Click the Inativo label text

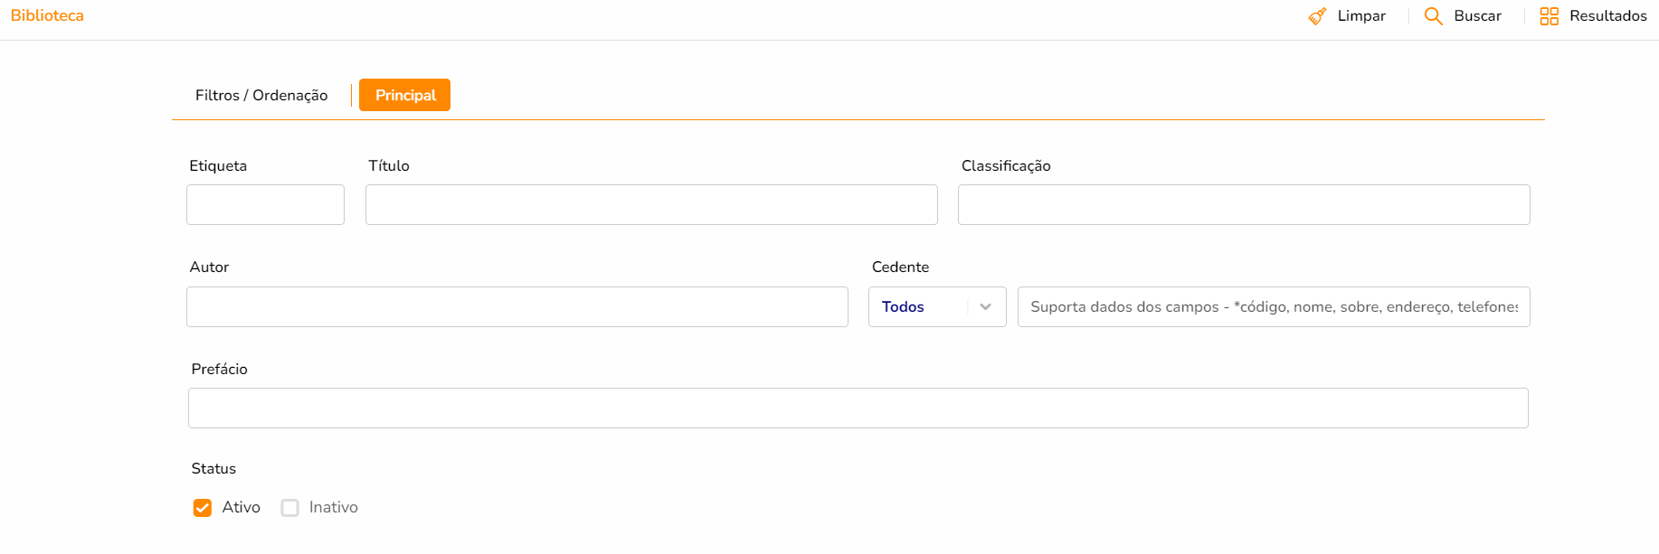coord(333,508)
